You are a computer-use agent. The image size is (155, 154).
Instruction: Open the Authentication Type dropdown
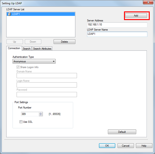(34, 61)
